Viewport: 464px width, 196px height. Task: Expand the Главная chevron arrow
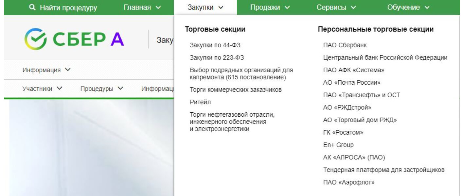pyautogui.click(x=158, y=8)
